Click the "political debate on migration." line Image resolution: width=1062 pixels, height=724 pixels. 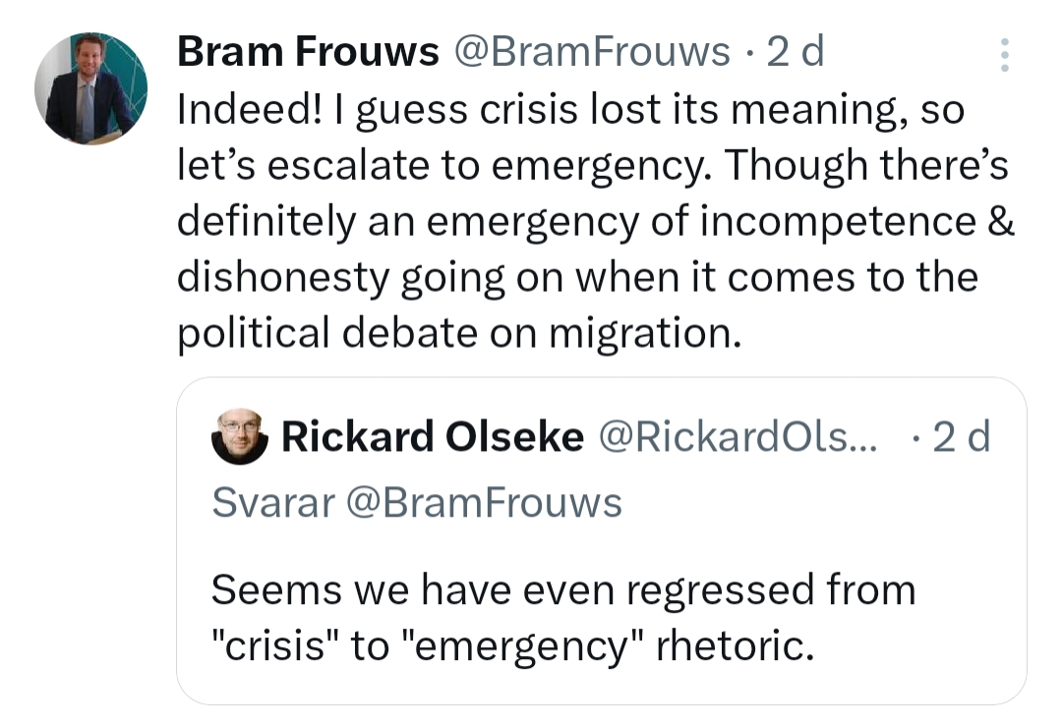457,334
